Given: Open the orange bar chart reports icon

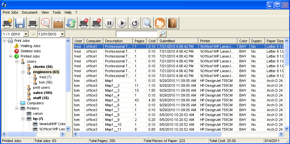Looking at the screenshot, I should 160,23.
